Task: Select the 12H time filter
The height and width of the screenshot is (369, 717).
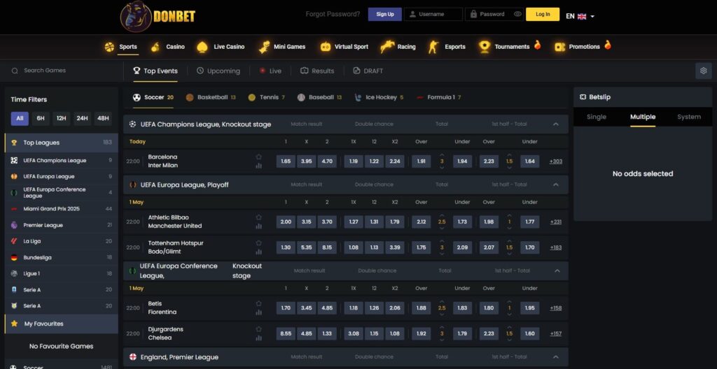Action: [62, 119]
